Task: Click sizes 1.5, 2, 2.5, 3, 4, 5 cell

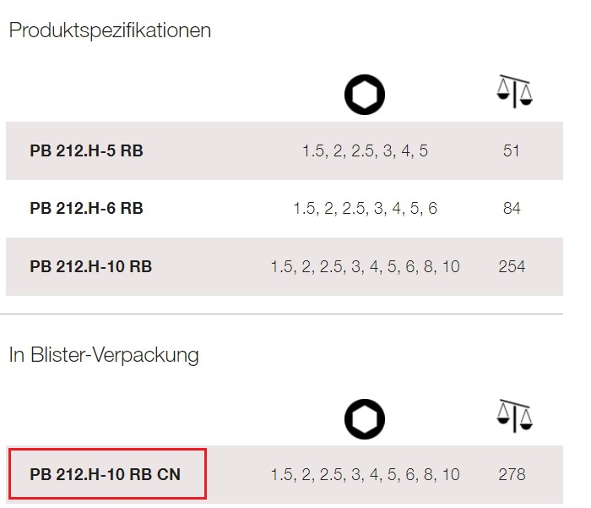Action: coord(366,151)
